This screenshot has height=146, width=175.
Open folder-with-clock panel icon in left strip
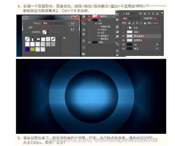84,54
